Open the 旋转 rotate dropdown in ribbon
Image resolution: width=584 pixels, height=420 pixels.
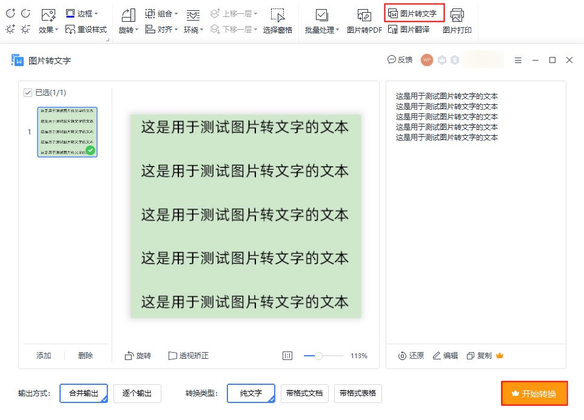(x=129, y=22)
